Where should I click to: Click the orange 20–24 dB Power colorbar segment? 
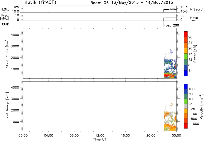(186, 45)
